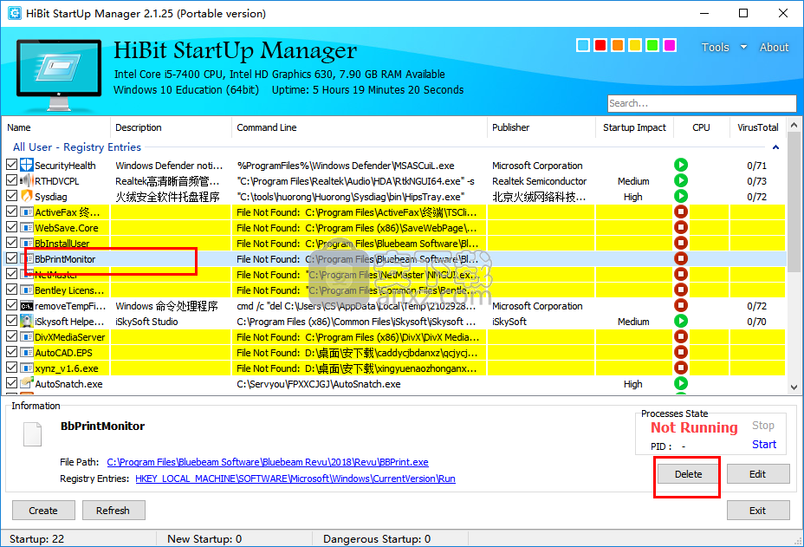Click green running indicator for SecurityHealth
The image size is (804, 547).
681,165
